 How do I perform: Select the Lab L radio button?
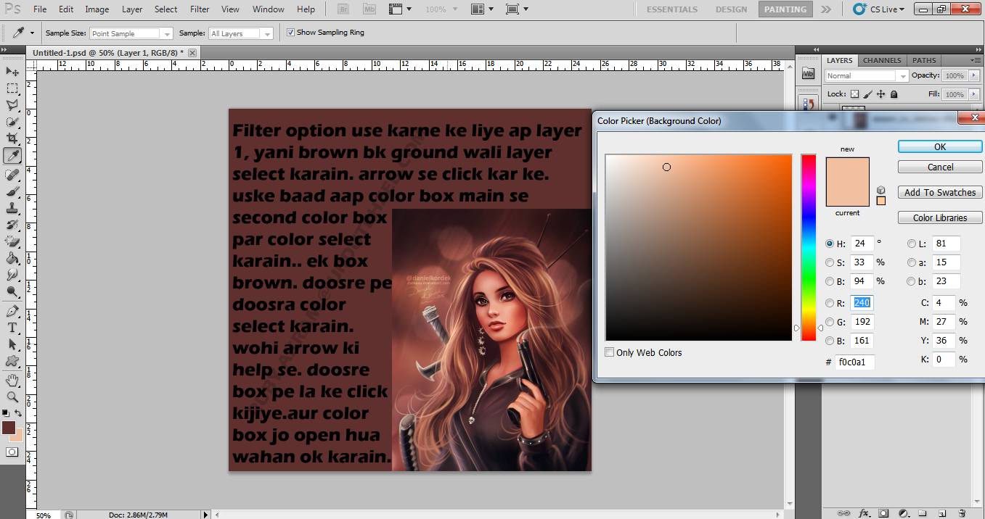(x=912, y=244)
